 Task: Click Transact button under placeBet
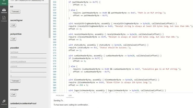pyautogui.click(x=15, y=81)
